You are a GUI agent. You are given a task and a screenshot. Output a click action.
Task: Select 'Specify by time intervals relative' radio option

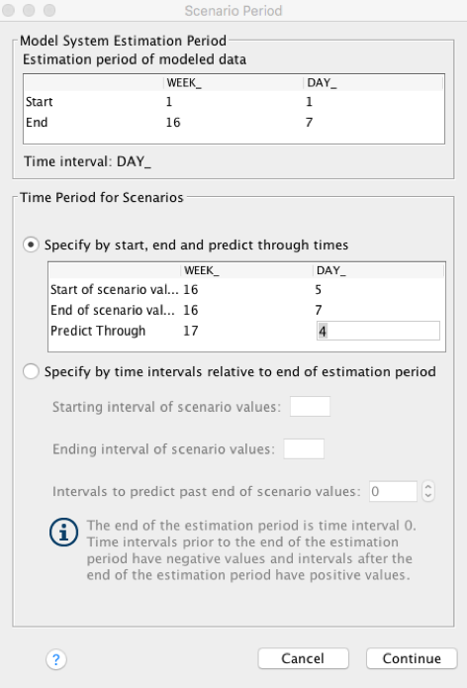pos(31,371)
